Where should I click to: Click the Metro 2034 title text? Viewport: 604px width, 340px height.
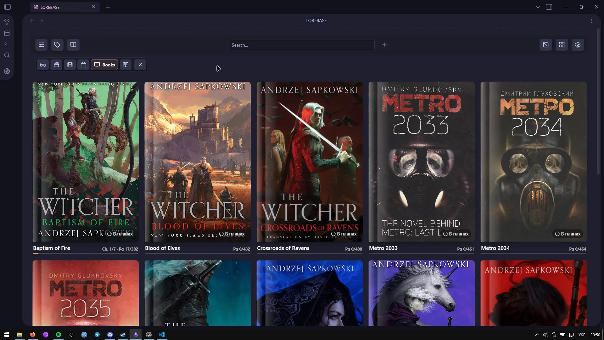click(x=495, y=248)
